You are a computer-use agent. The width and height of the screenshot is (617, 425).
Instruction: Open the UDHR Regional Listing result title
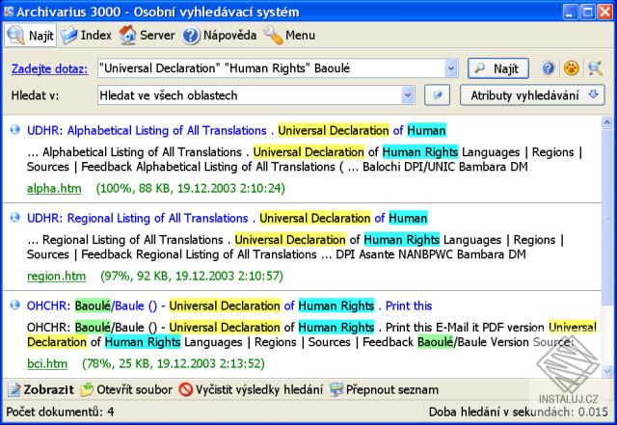(x=228, y=218)
